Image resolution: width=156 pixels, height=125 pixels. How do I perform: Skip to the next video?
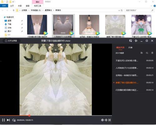pyautogui.click(x=8, y=120)
